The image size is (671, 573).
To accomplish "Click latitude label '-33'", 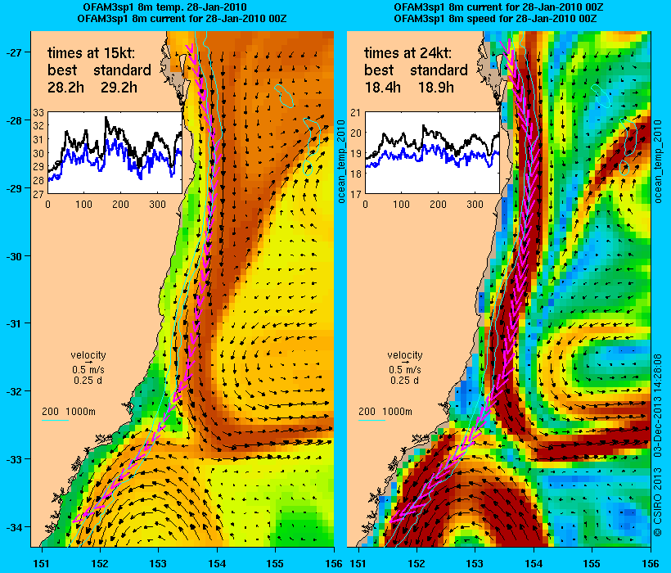I will (x=15, y=459).
